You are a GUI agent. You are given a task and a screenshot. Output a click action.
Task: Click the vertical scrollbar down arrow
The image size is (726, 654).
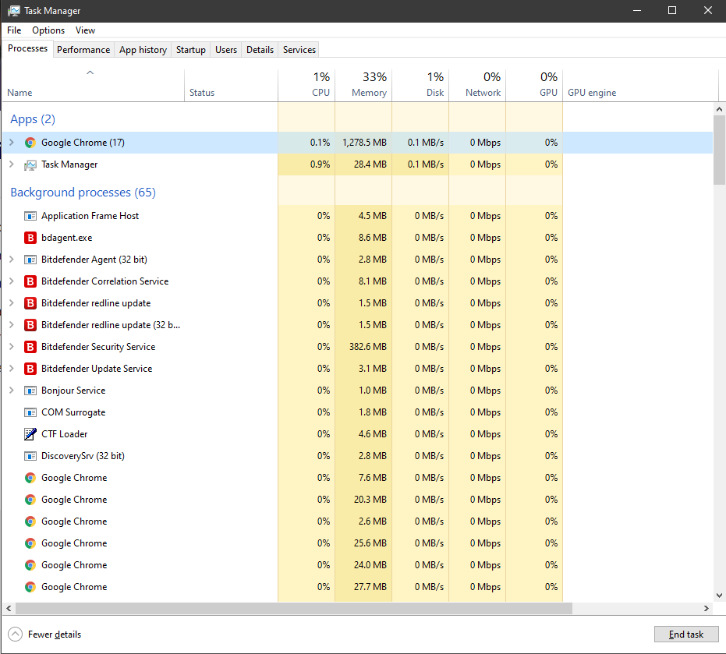coord(719,596)
